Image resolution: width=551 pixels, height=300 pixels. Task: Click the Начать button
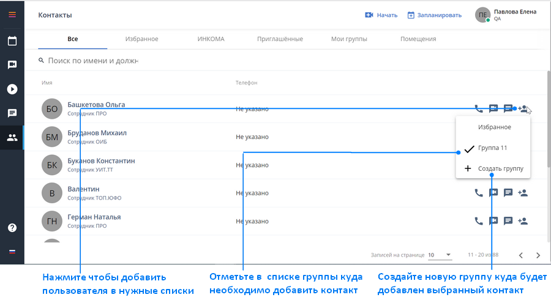tap(381, 15)
